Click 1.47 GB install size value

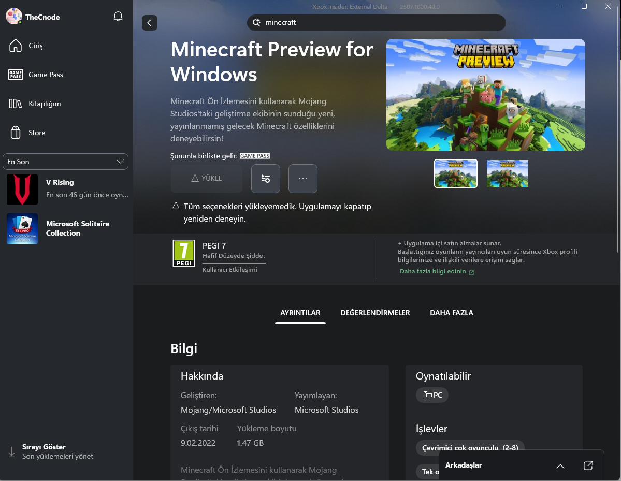click(250, 443)
